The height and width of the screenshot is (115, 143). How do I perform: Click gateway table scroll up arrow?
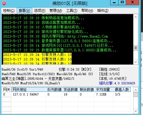(136, 90)
